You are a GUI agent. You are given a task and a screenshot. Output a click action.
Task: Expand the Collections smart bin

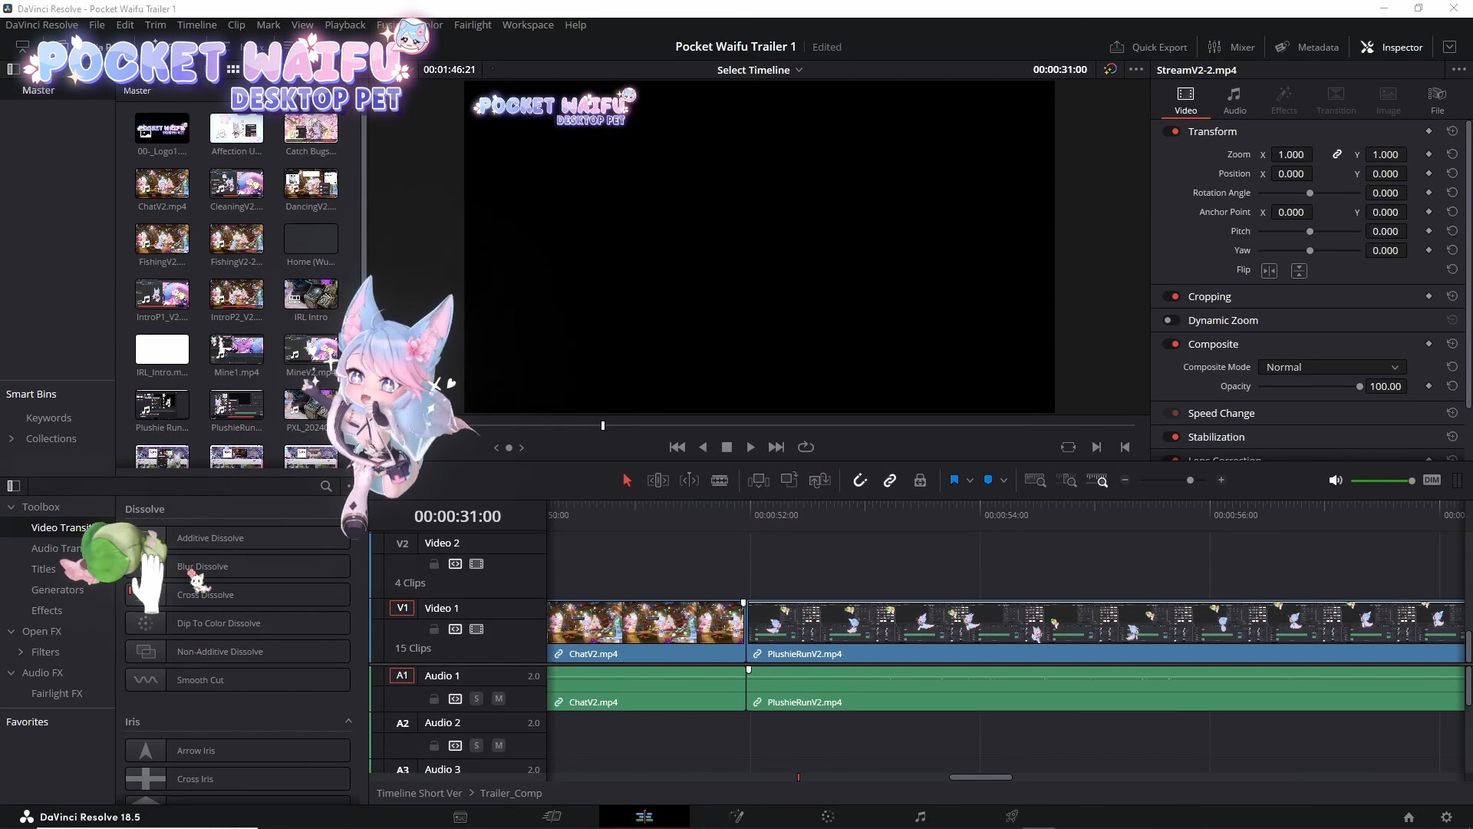pyautogui.click(x=12, y=438)
